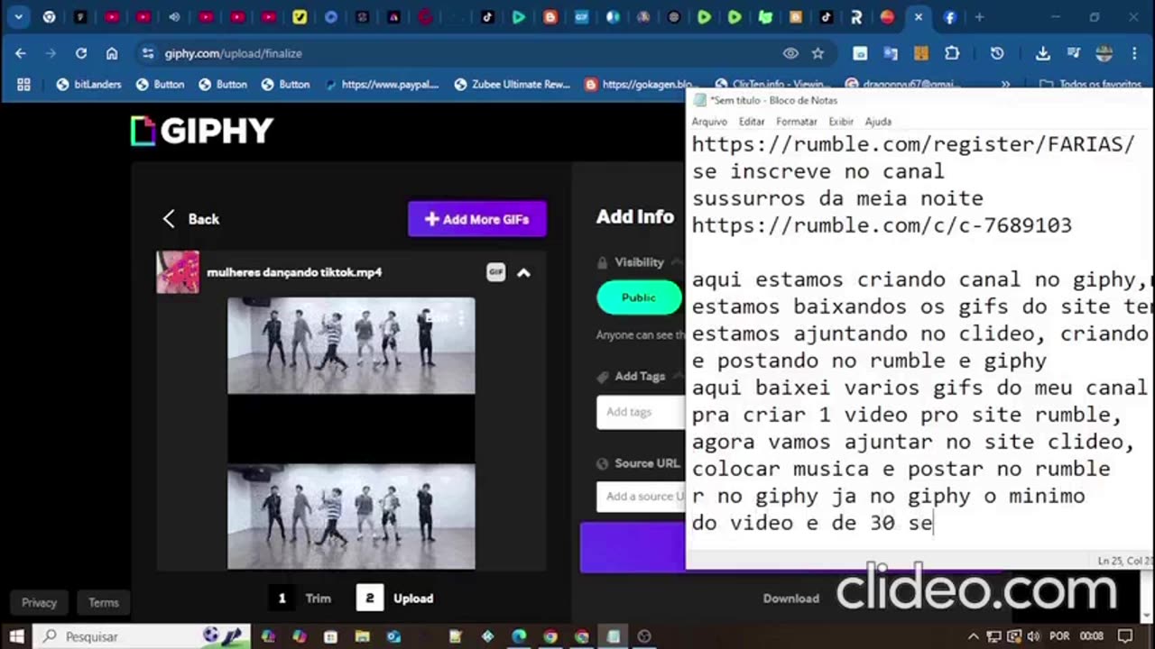Go to step 1 Trim
The width and height of the screenshot is (1155, 649).
[300, 599]
